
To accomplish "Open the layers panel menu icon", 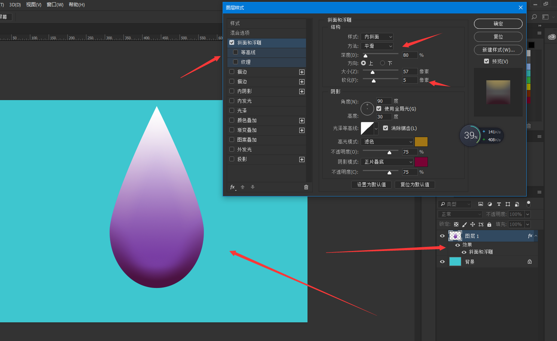I will click(539, 192).
